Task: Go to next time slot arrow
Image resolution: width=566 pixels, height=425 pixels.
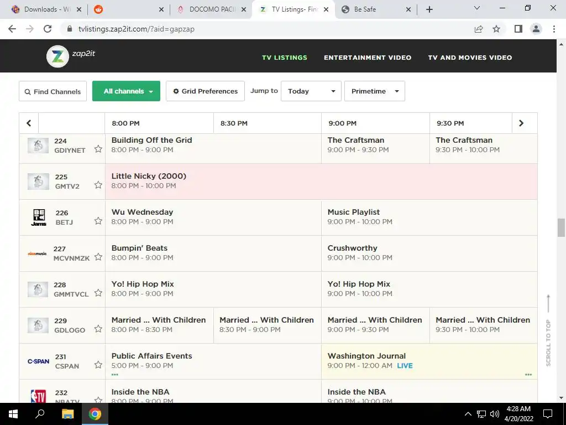Action: tap(521, 123)
